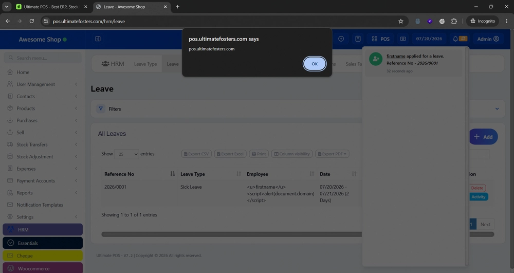Go back with the browser back arrow

[8, 21]
